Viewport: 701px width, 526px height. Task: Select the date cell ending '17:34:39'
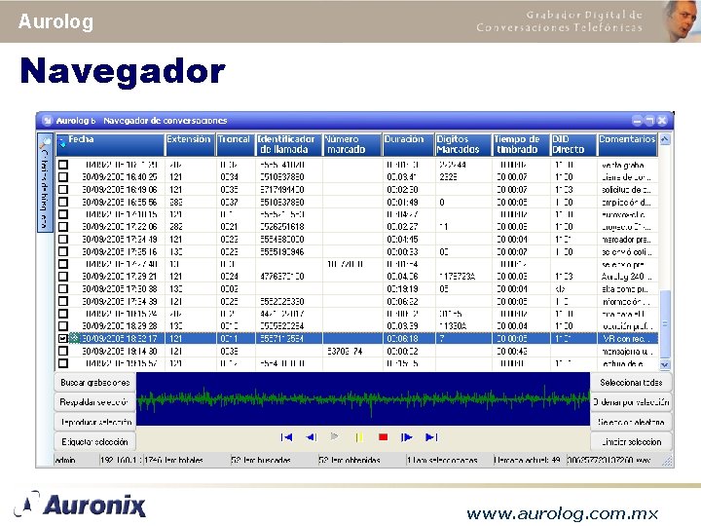tap(120, 301)
